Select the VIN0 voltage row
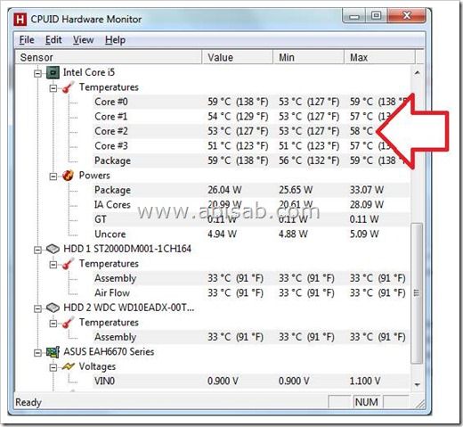The image size is (463, 427). [251, 381]
